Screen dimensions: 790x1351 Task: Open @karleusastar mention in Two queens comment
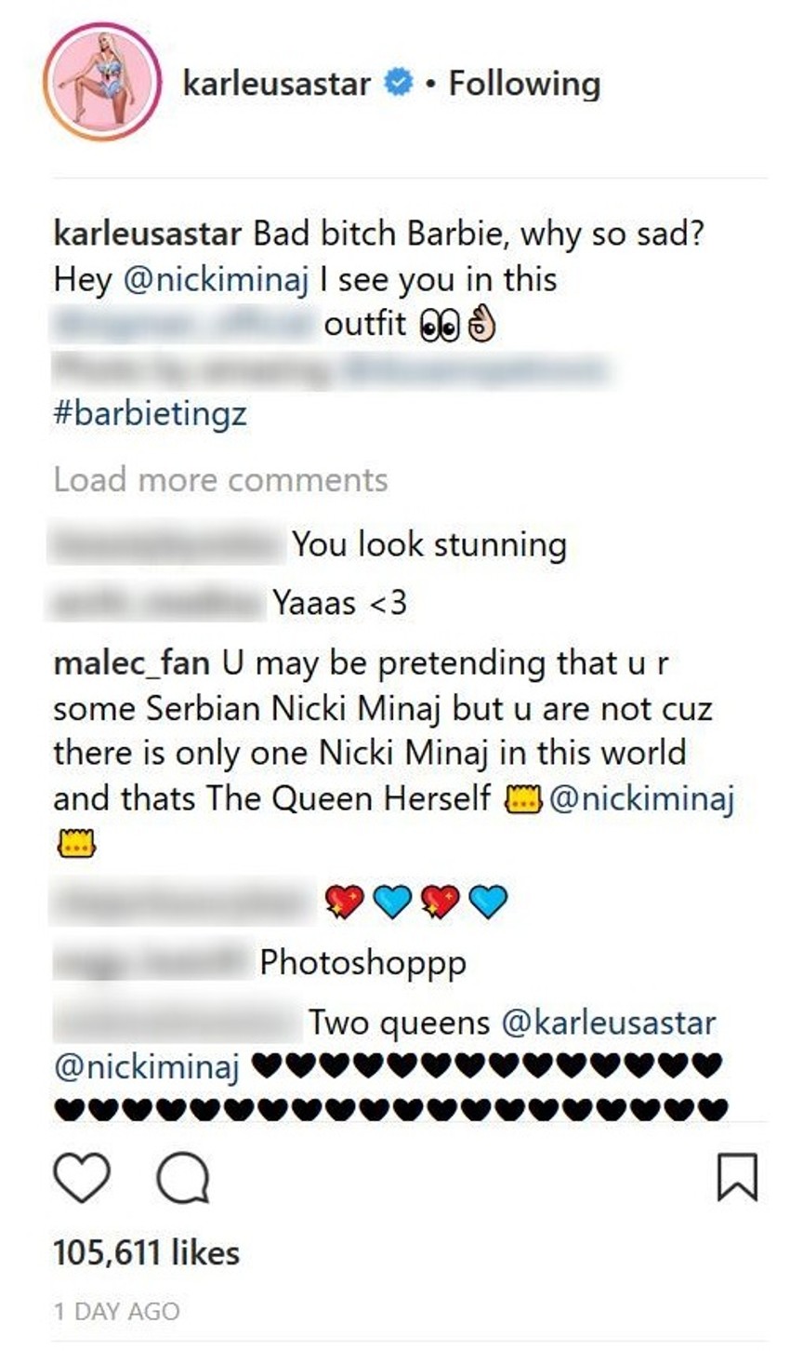609,1023
